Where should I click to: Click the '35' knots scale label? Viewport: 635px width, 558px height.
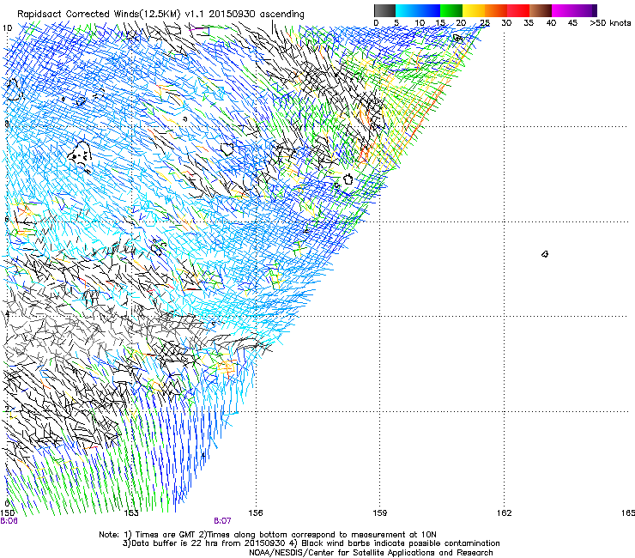[x=529, y=23]
